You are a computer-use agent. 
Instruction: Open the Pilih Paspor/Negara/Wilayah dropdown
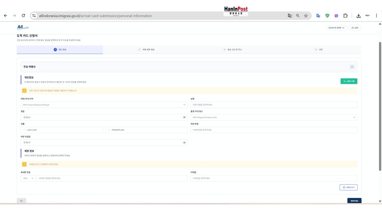click(x=104, y=105)
